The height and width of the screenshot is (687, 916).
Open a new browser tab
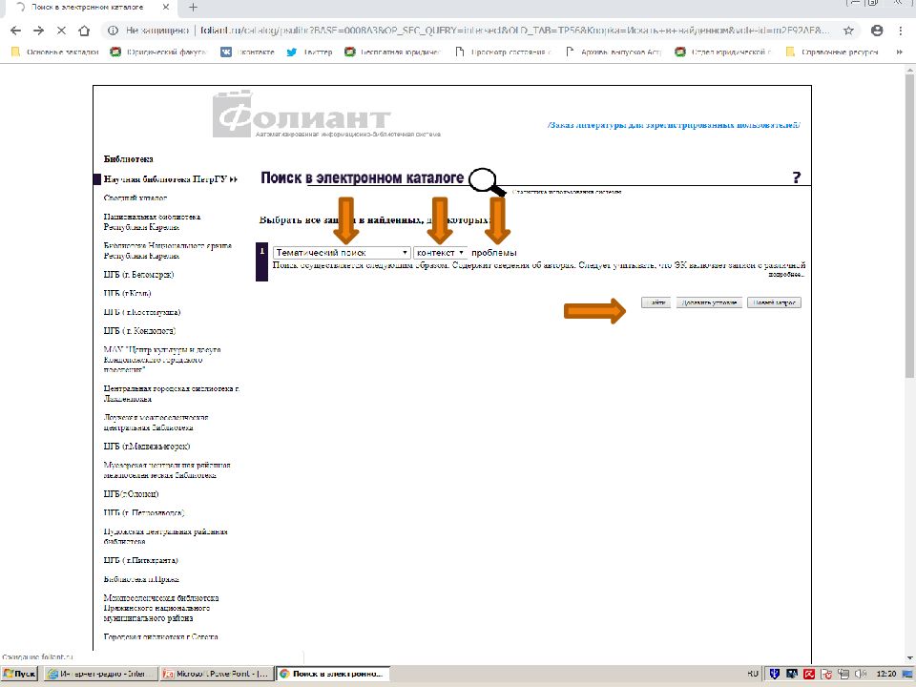193,8
